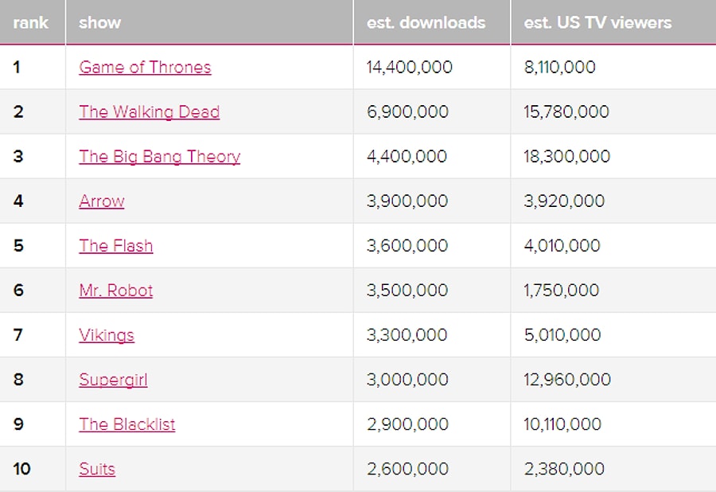The width and height of the screenshot is (716, 492).
Task: Click the 14,400,000 downloads cell
Action: click(409, 68)
